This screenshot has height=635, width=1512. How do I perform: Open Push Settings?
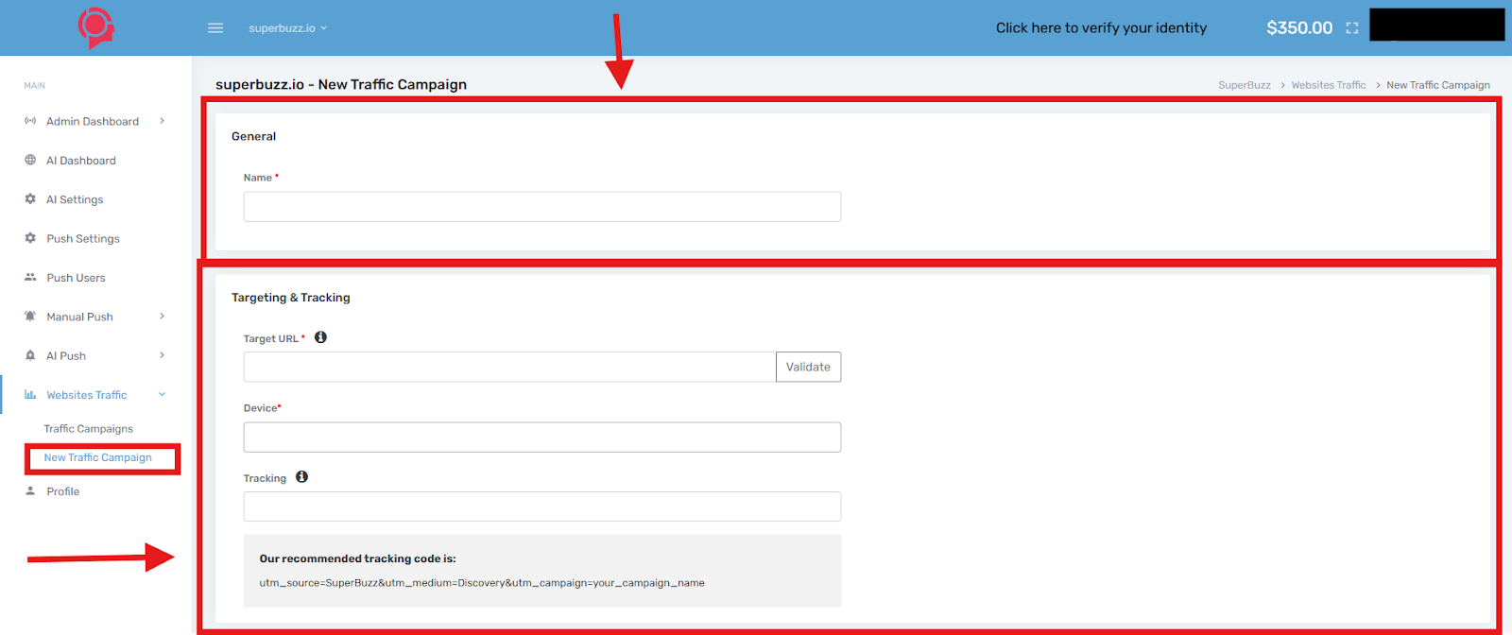click(83, 239)
